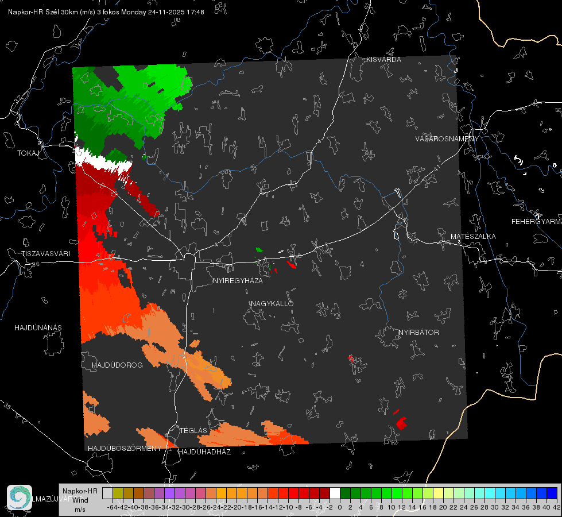Click the HAJDÚBÖSZÖRMÉNY label
562x517 pixels.
pos(125,449)
